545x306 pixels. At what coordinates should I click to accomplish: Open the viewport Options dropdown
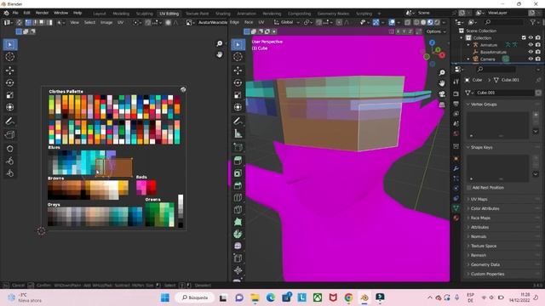[436, 31]
